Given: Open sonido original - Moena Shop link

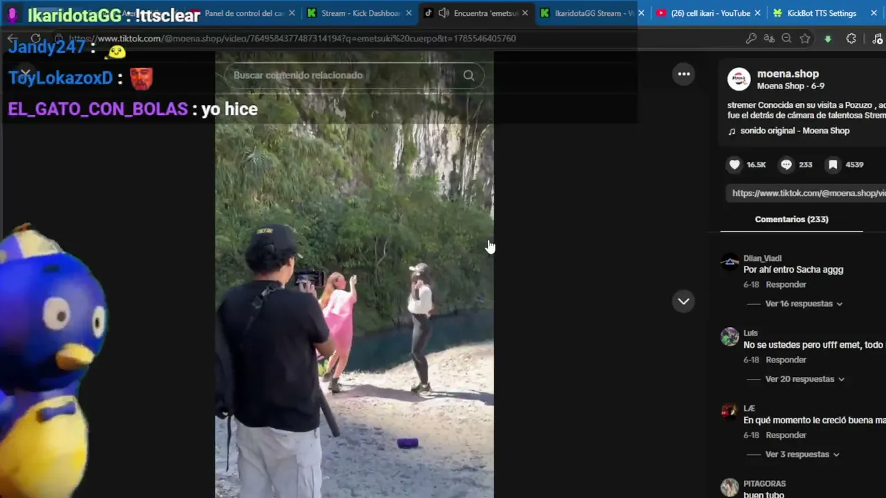Looking at the screenshot, I should point(795,131).
